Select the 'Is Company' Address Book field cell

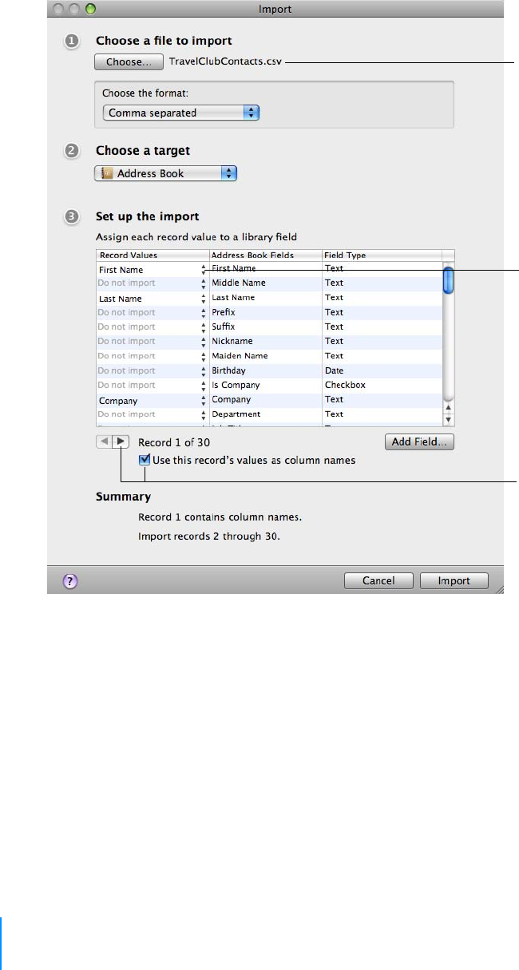(x=265, y=385)
